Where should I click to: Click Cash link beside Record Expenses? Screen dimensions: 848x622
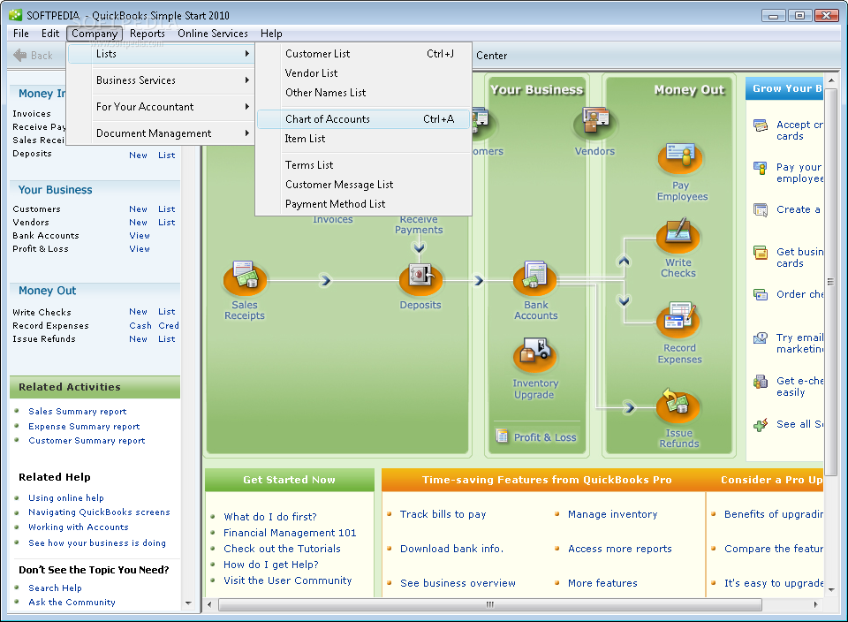[140, 326]
